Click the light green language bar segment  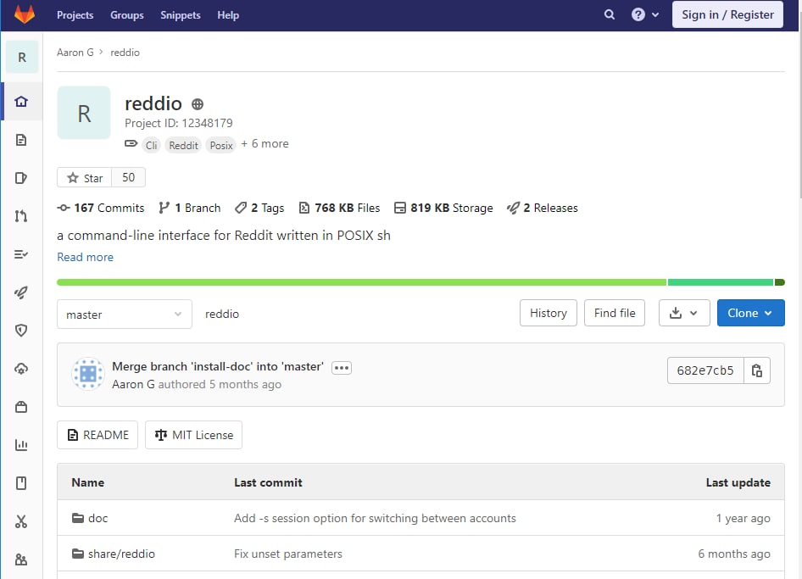tap(362, 282)
